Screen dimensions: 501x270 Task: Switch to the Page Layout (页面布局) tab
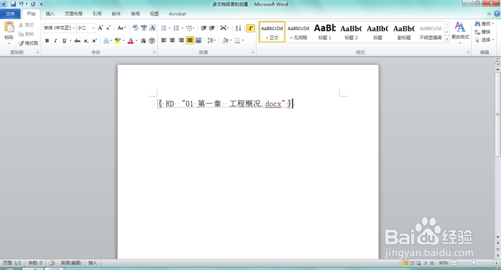click(x=74, y=14)
